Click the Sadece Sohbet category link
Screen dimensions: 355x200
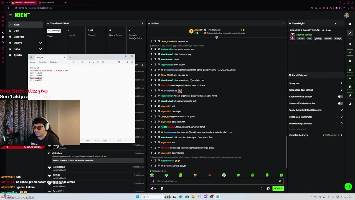[x=304, y=35]
